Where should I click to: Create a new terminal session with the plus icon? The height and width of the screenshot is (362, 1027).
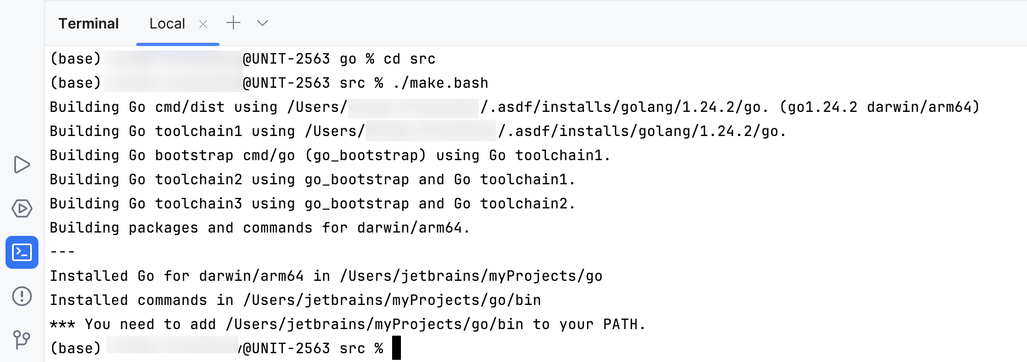pyautogui.click(x=233, y=23)
